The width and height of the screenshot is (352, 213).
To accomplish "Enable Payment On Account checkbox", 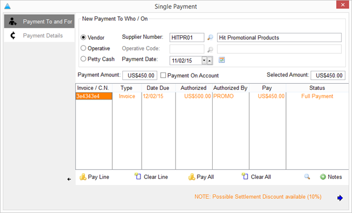I will [163, 75].
